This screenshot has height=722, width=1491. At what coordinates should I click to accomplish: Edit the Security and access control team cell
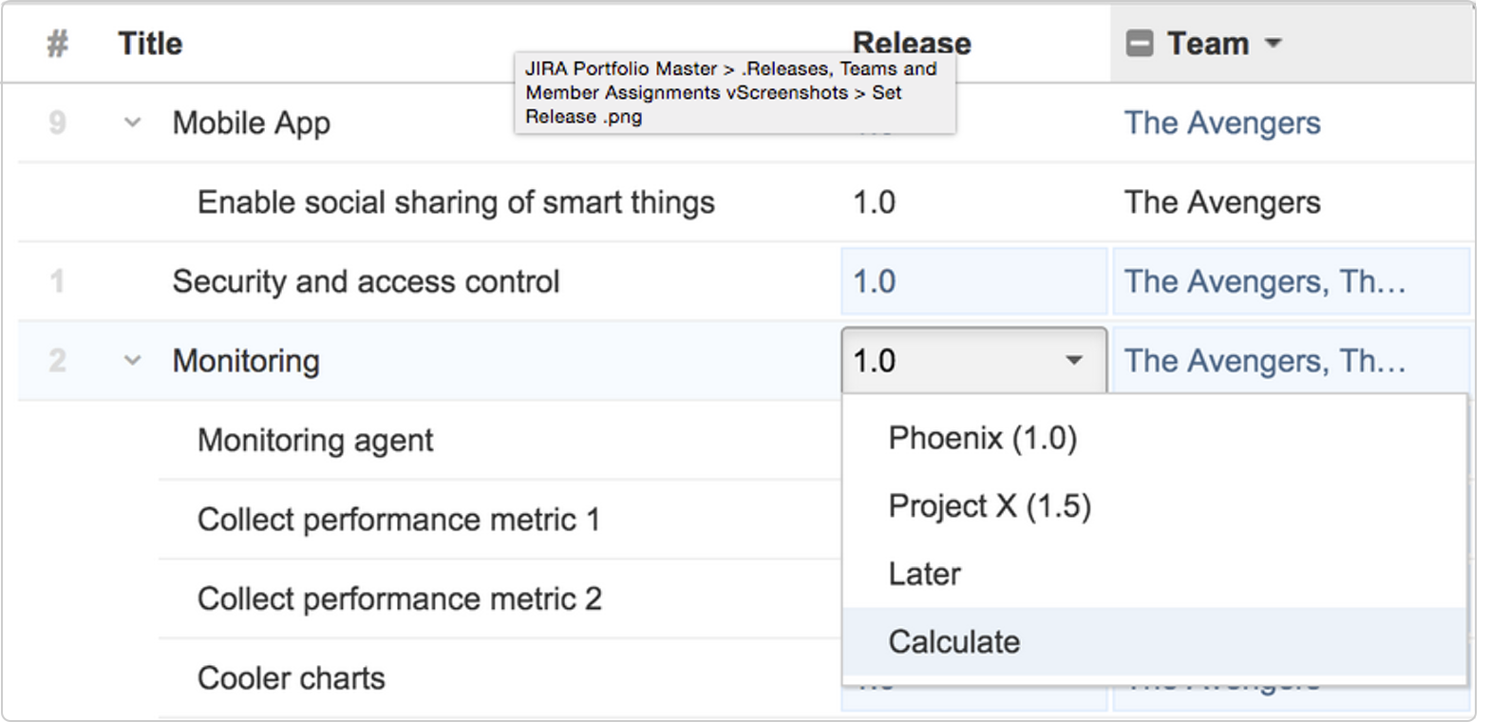point(1292,281)
